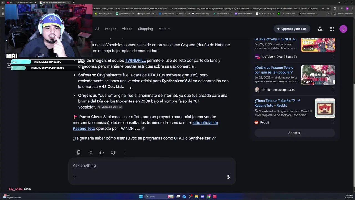The height and width of the screenshot is (200, 355).
Task: Open options for mausenpai1306 TikTok result
Action: tap(333, 90)
